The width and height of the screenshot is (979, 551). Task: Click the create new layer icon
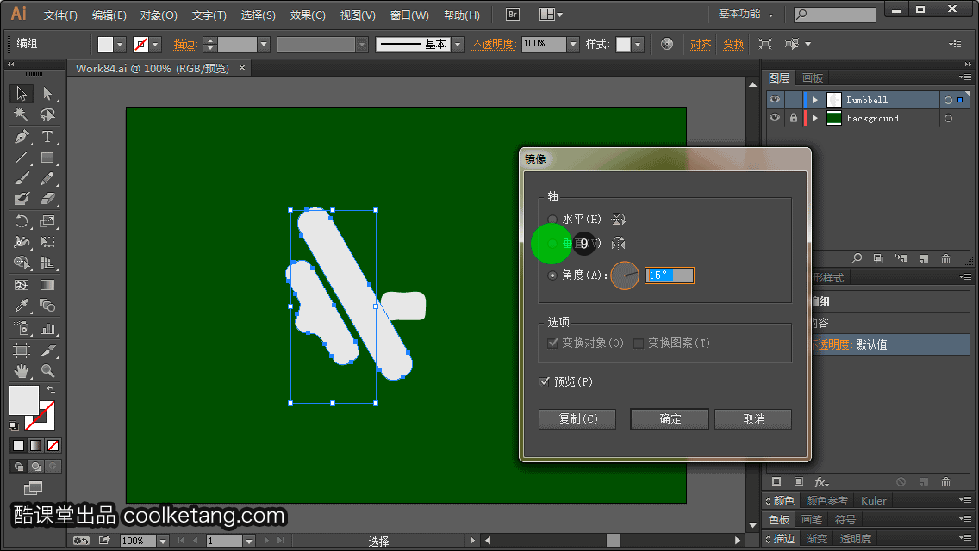(924, 258)
